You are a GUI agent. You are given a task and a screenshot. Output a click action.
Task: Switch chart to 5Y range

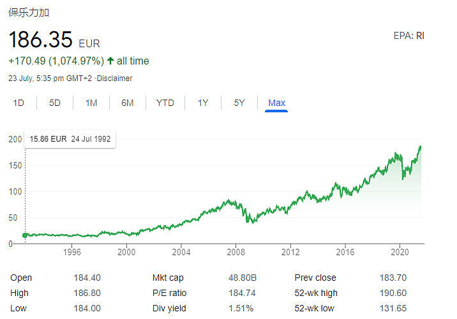pyautogui.click(x=239, y=103)
